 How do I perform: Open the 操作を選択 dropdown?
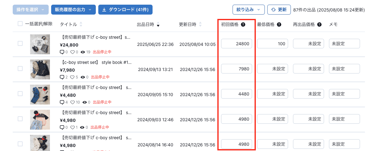30,10
